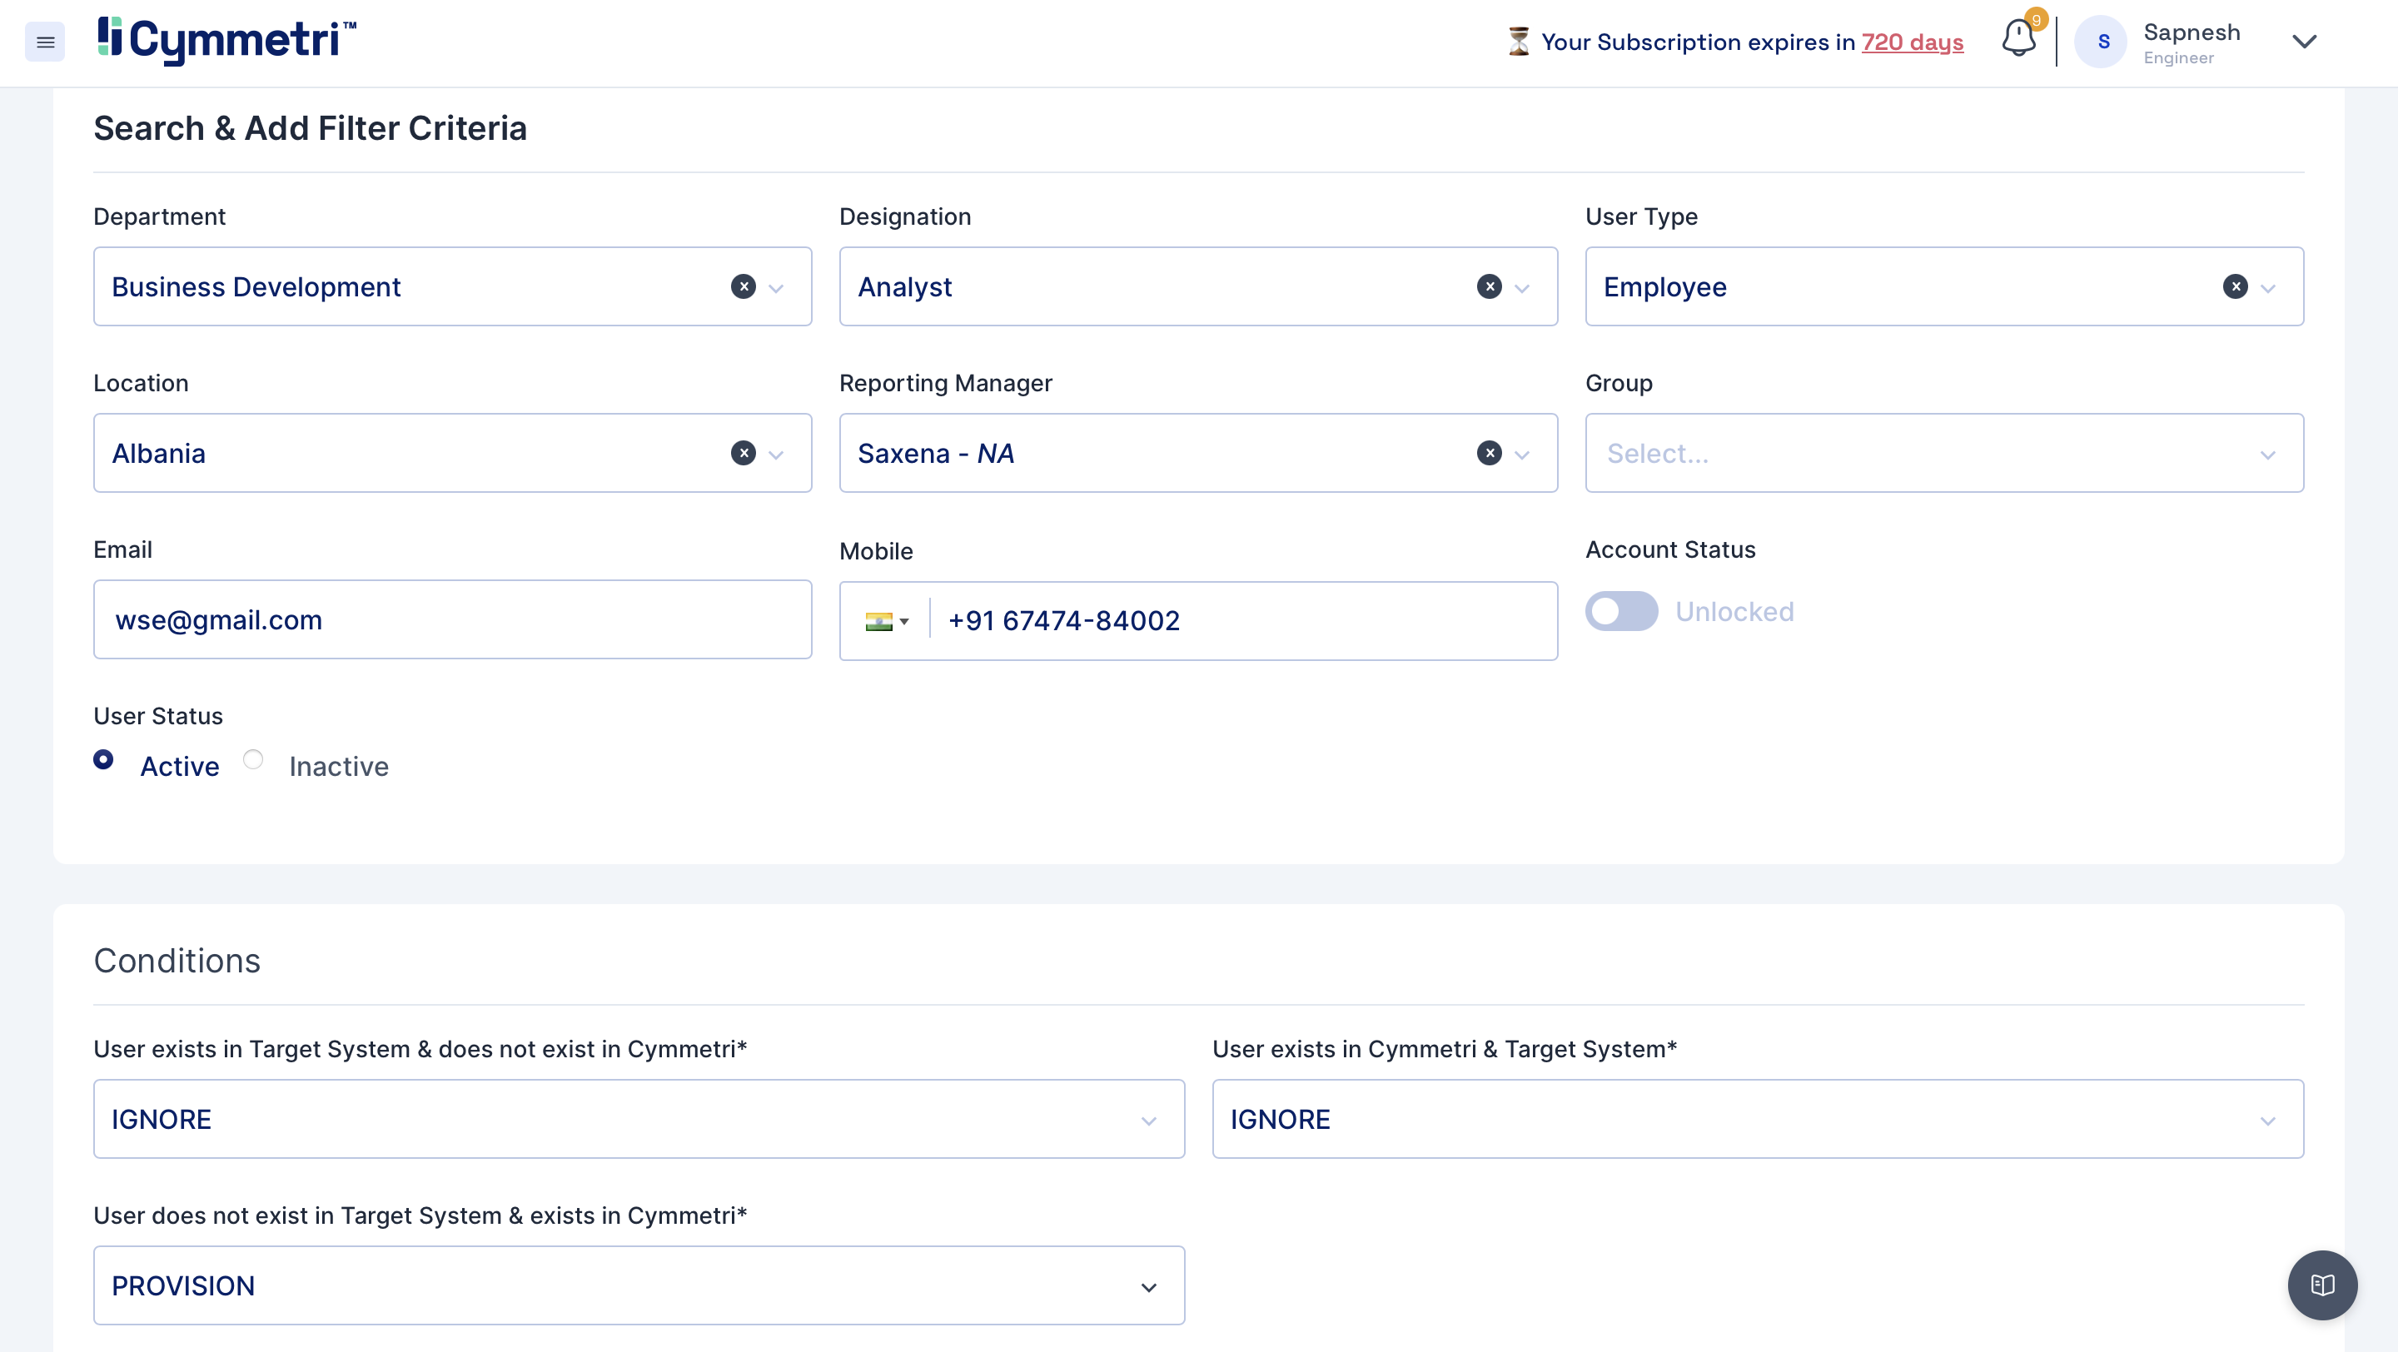Clear the Business Development department selection
This screenshot has width=2398, height=1352.
(x=743, y=286)
